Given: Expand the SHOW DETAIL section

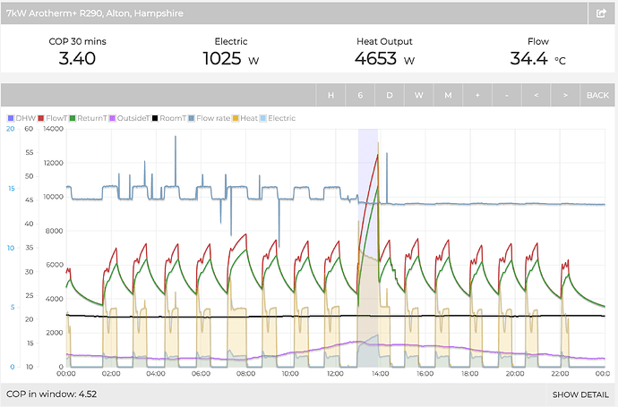Looking at the screenshot, I should click(x=579, y=394).
